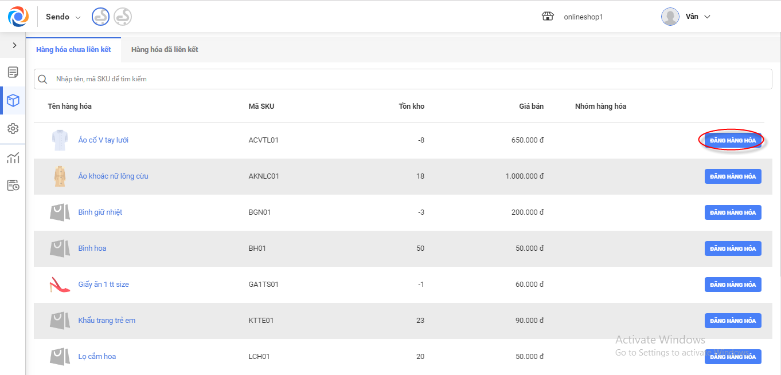Open the settings gear in sidebar

click(13, 129)
